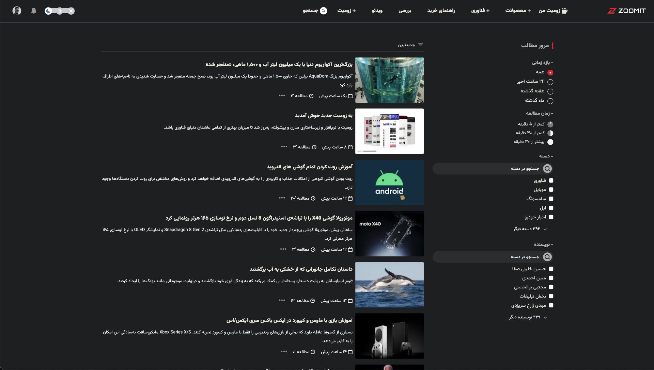Enable the موبایل category checkbox
The image size is (654, 370).
(x=551, y=189)
